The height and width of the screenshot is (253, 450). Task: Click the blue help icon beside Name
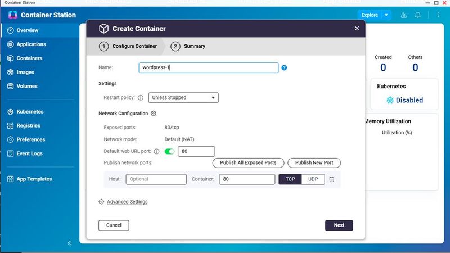(x=284, y=67)
